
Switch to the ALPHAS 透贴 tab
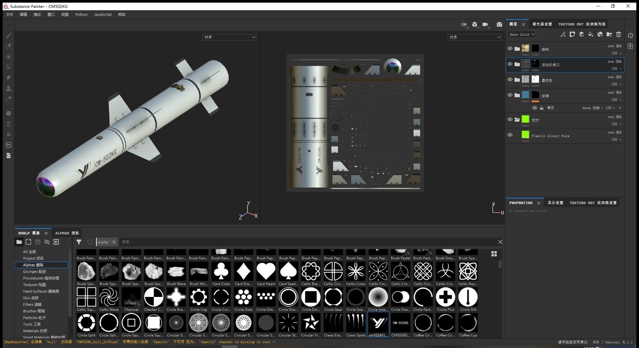click(67, 233)
